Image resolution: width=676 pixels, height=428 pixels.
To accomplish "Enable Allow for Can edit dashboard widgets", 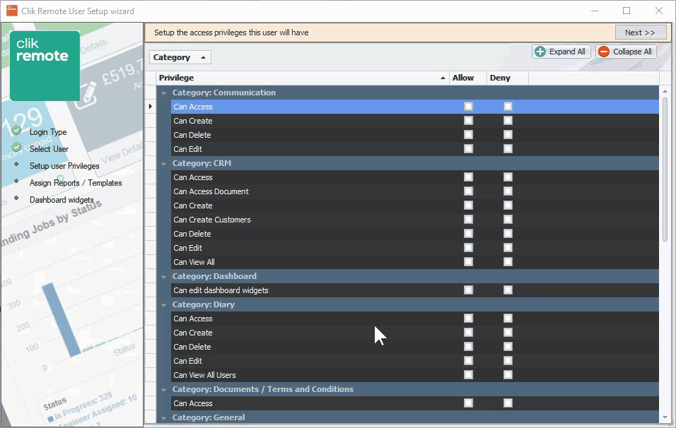I will click(x=467, y=290).
